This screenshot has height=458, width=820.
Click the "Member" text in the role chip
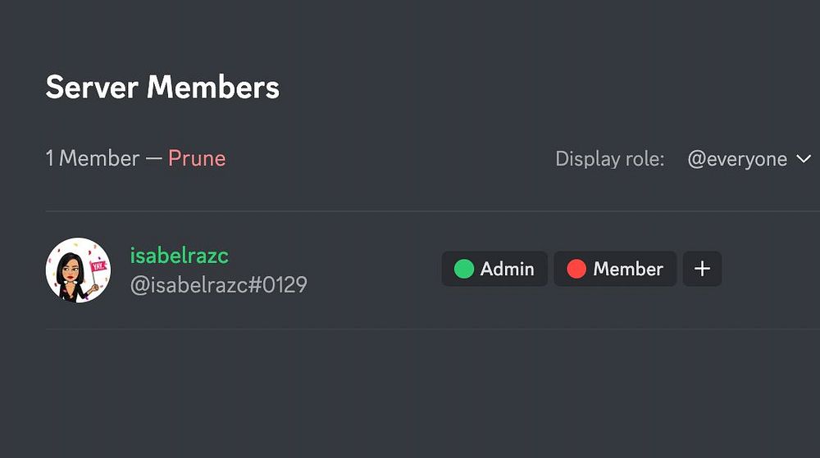tap(628, 269)
